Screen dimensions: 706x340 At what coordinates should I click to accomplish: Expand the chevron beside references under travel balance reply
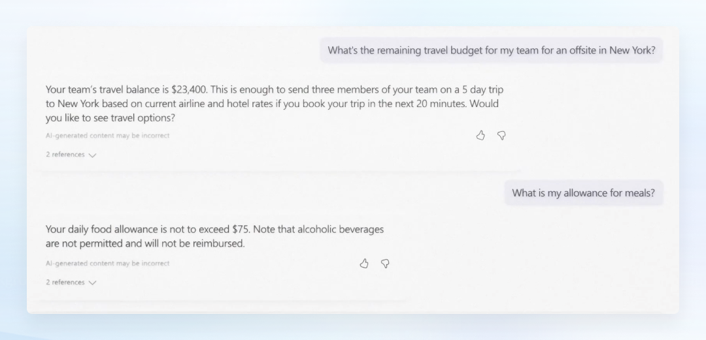tap(93, 155)
